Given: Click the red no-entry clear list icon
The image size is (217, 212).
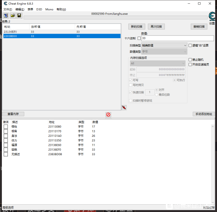Looking at the screenshot, I should coord(108,115).
